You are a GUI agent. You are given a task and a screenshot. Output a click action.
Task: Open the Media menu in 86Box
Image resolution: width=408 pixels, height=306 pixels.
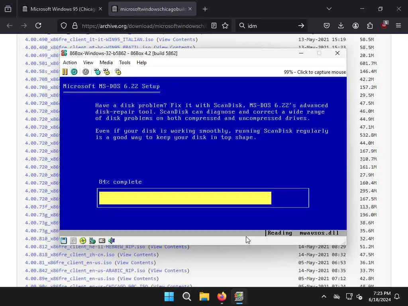pyautogui.click(x=106, y=63)
